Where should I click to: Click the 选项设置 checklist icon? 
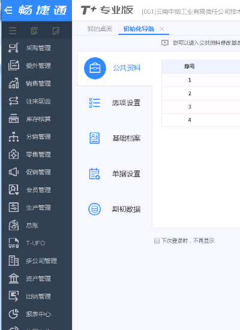pyautogui.click(x=95, y=103)
